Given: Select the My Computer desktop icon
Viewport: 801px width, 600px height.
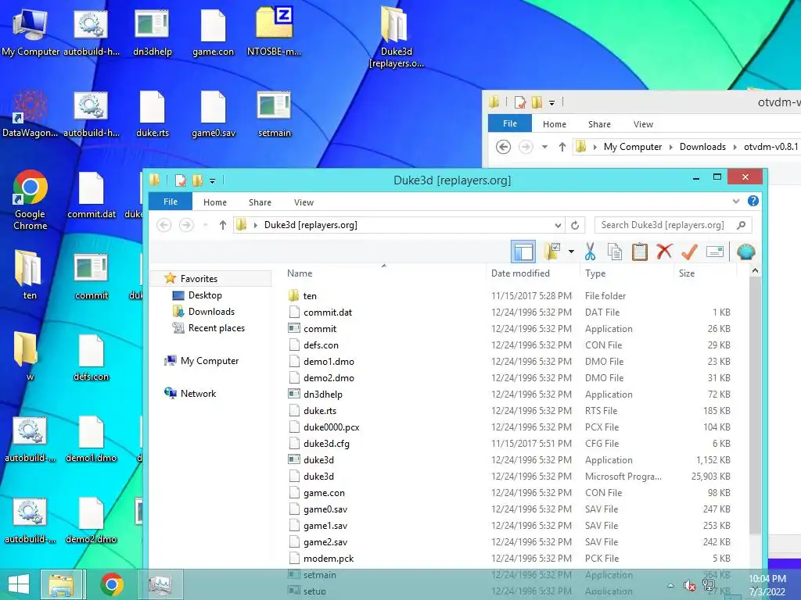Looking at the screenshot, I should [31, 32].
